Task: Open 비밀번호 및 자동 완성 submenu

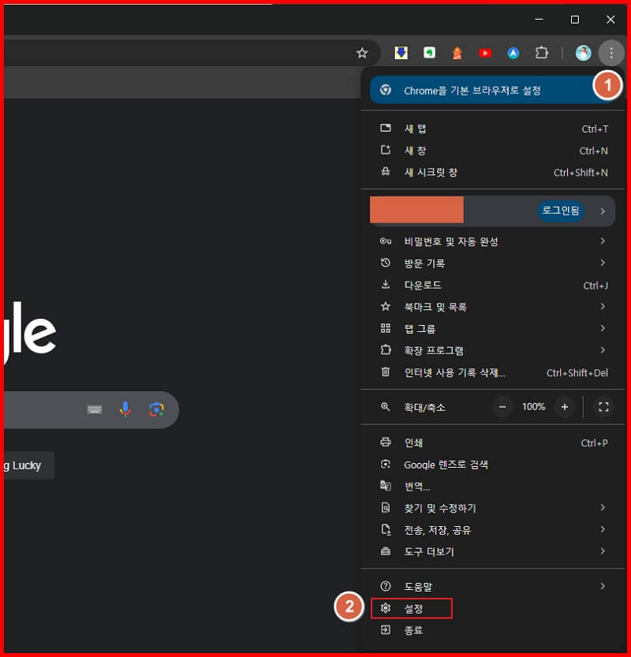Action: point(494,241)
